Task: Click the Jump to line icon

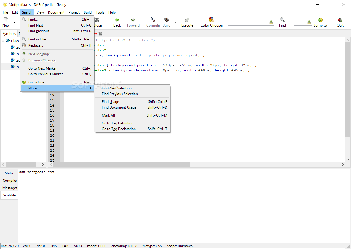Action: 320,20
